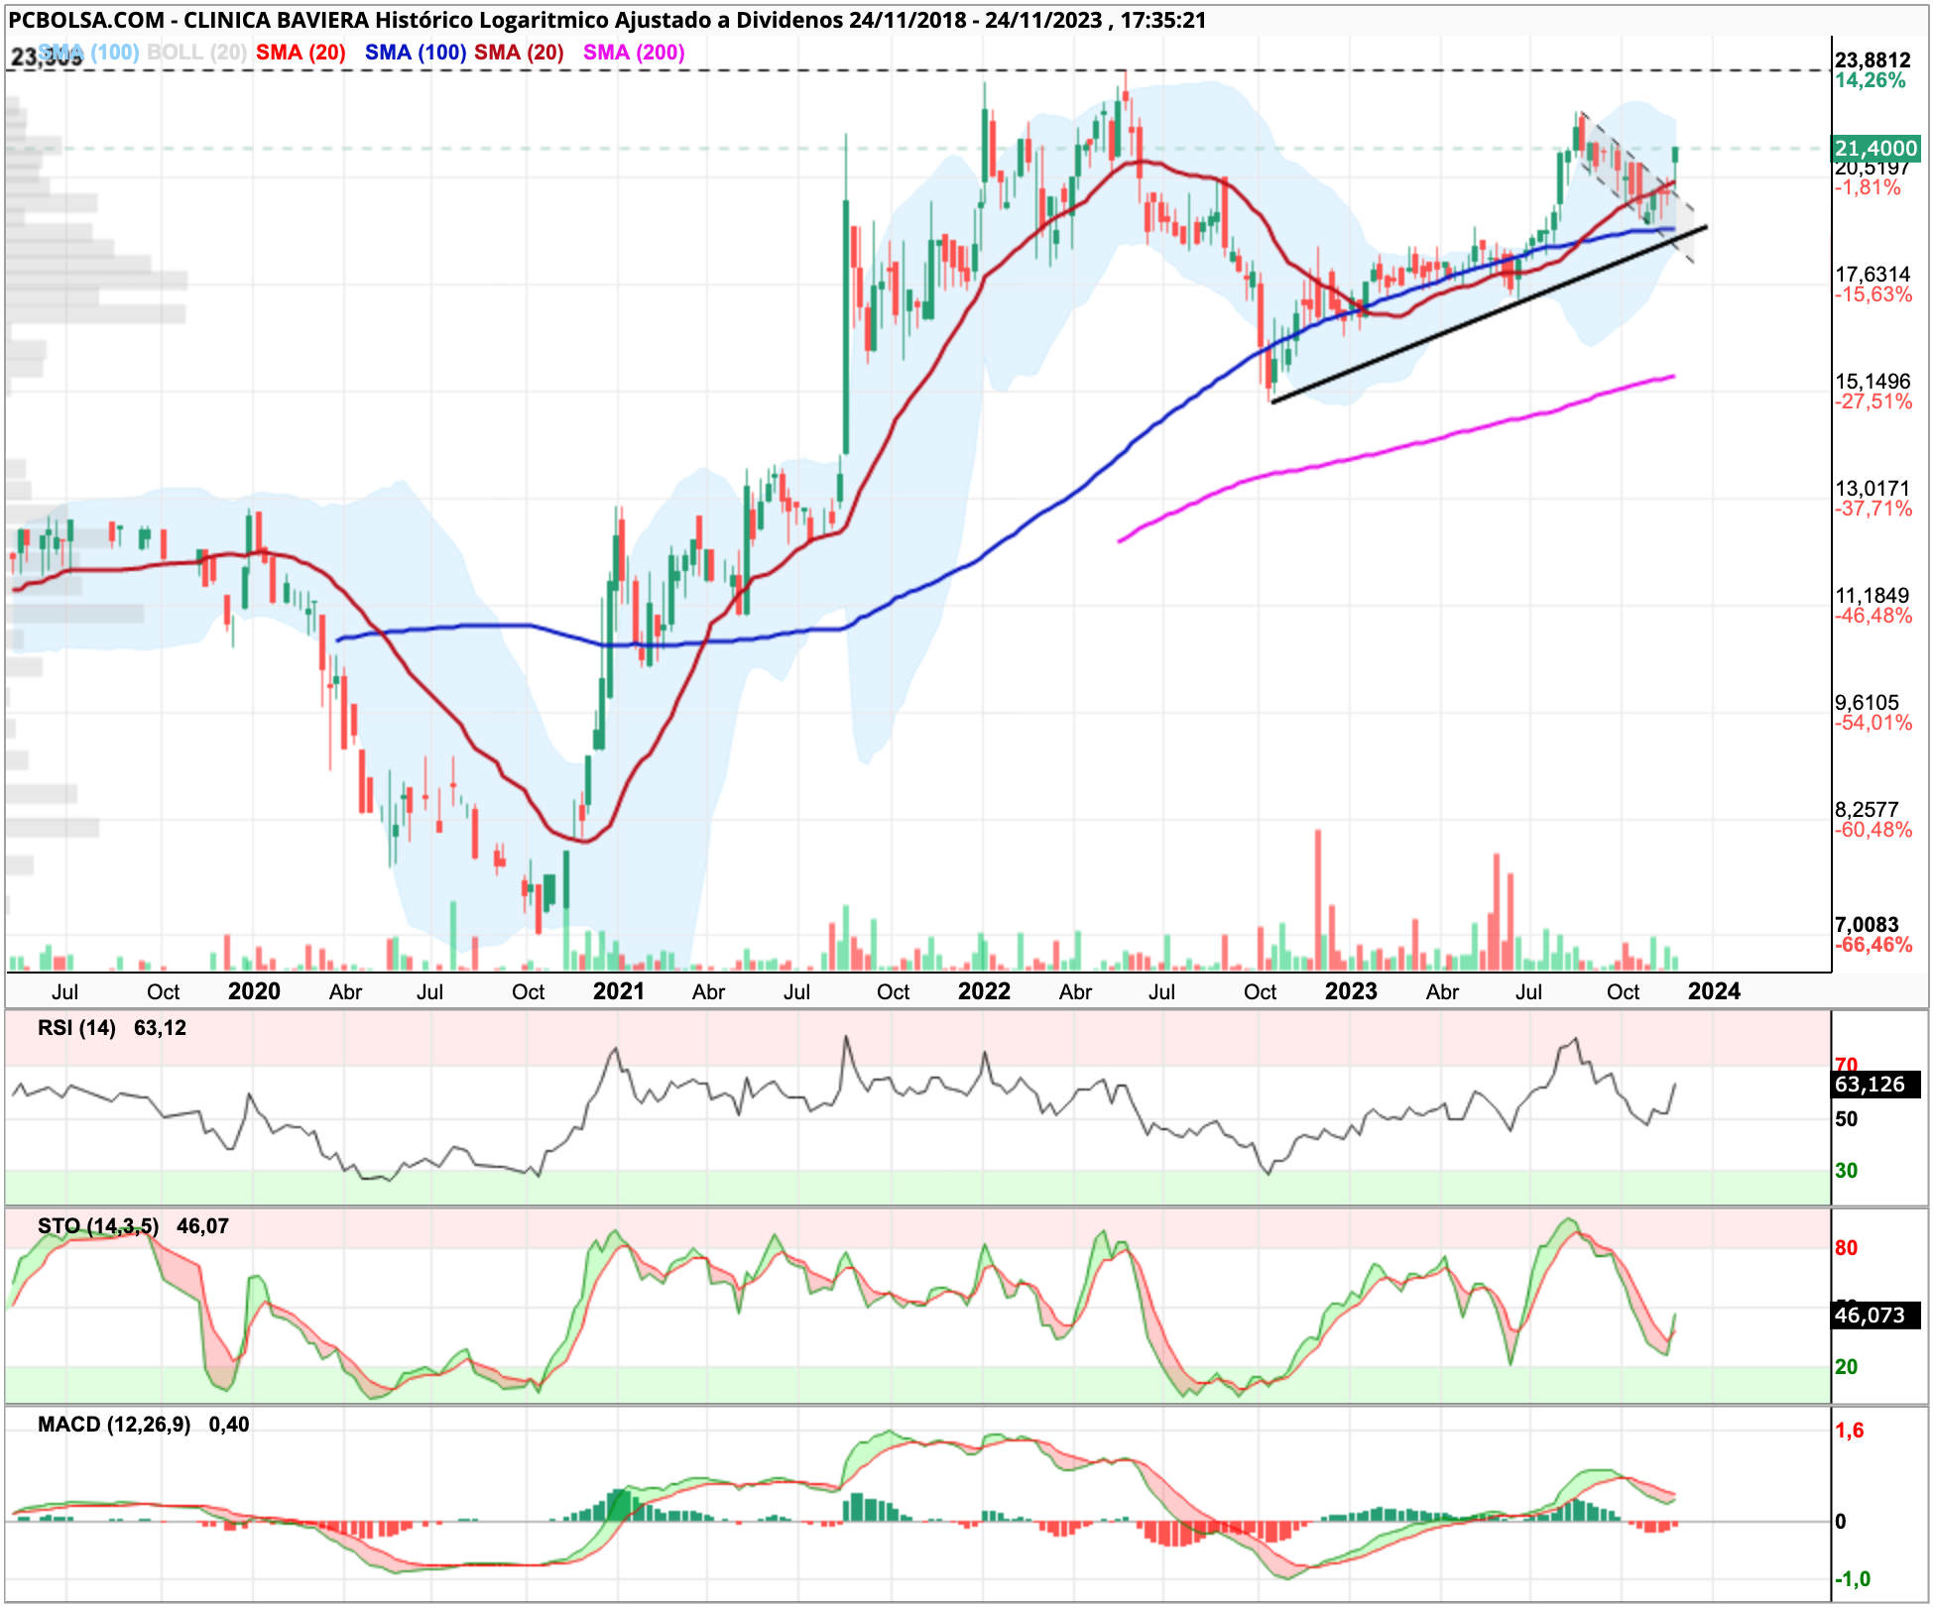Click the -66,46% percentage label

(x=1874, y=945)
